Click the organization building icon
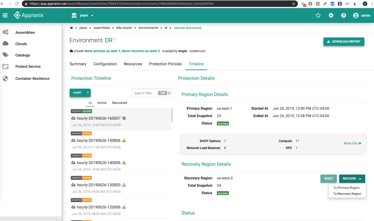Image resolution: width=374 pixels, height=221 pixels. pyautogui.click(x=74, y=15)
